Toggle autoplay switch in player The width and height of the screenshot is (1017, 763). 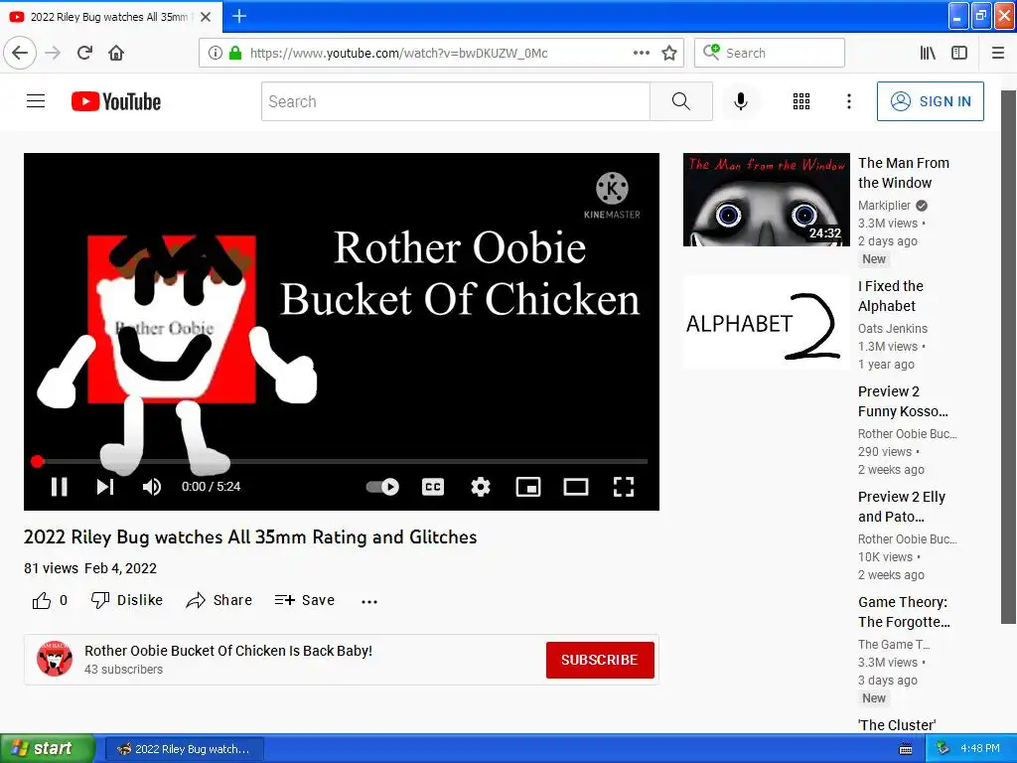382,487
